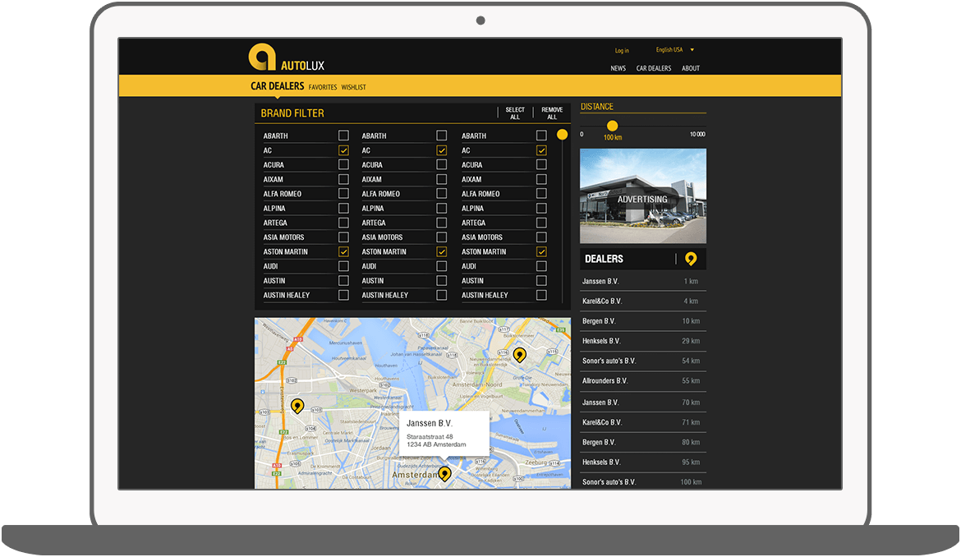
Task: Uncheck AC in the middle column
Action: tap(441, 150)
